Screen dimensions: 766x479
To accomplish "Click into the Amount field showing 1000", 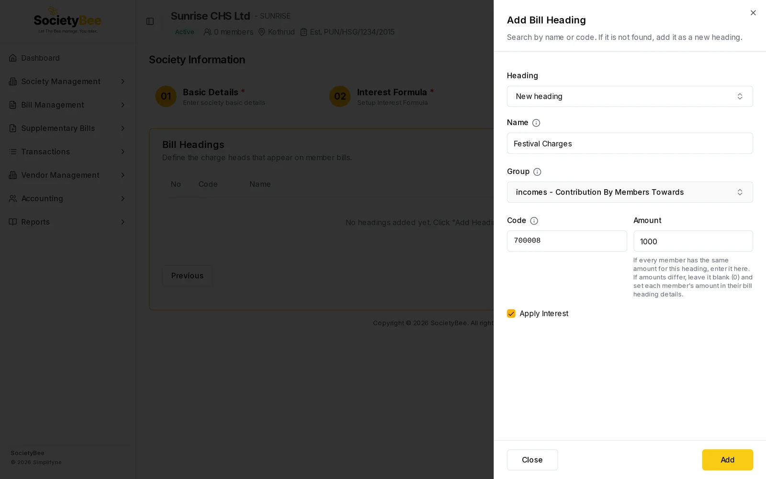I will tap(693, 241).
